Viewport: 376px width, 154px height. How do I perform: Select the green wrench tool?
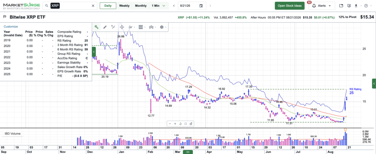pyautogui.click(x=97, y=27)
